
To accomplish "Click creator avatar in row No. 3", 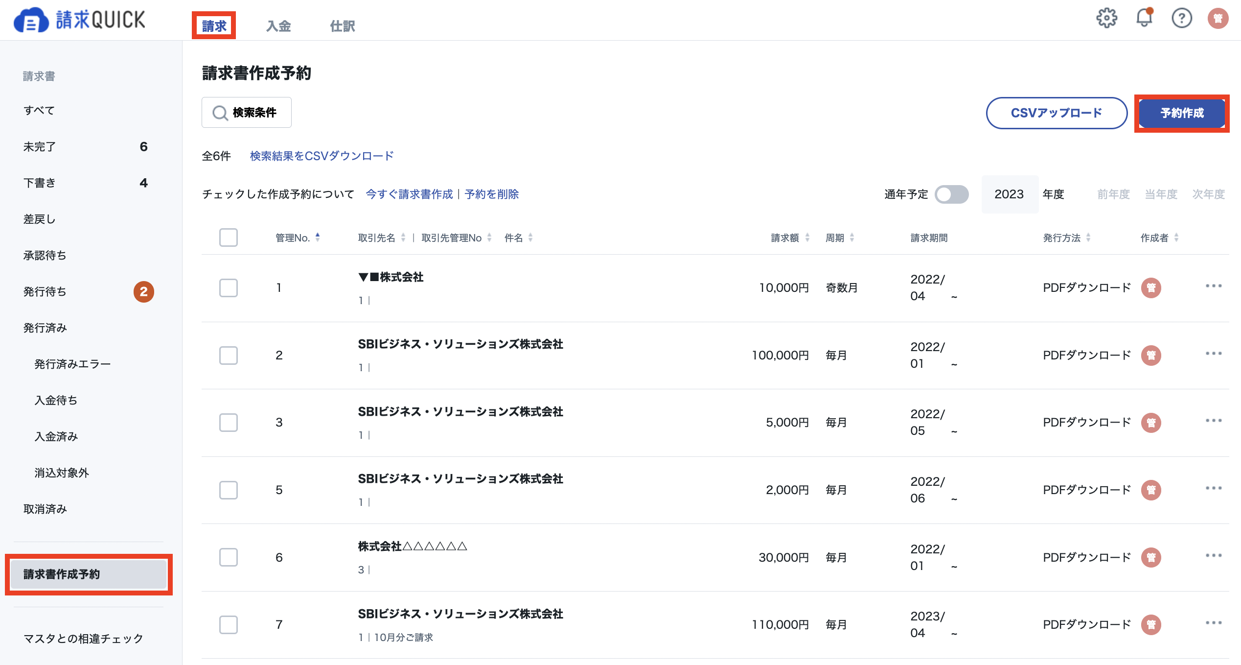I will click(1151, 423).
